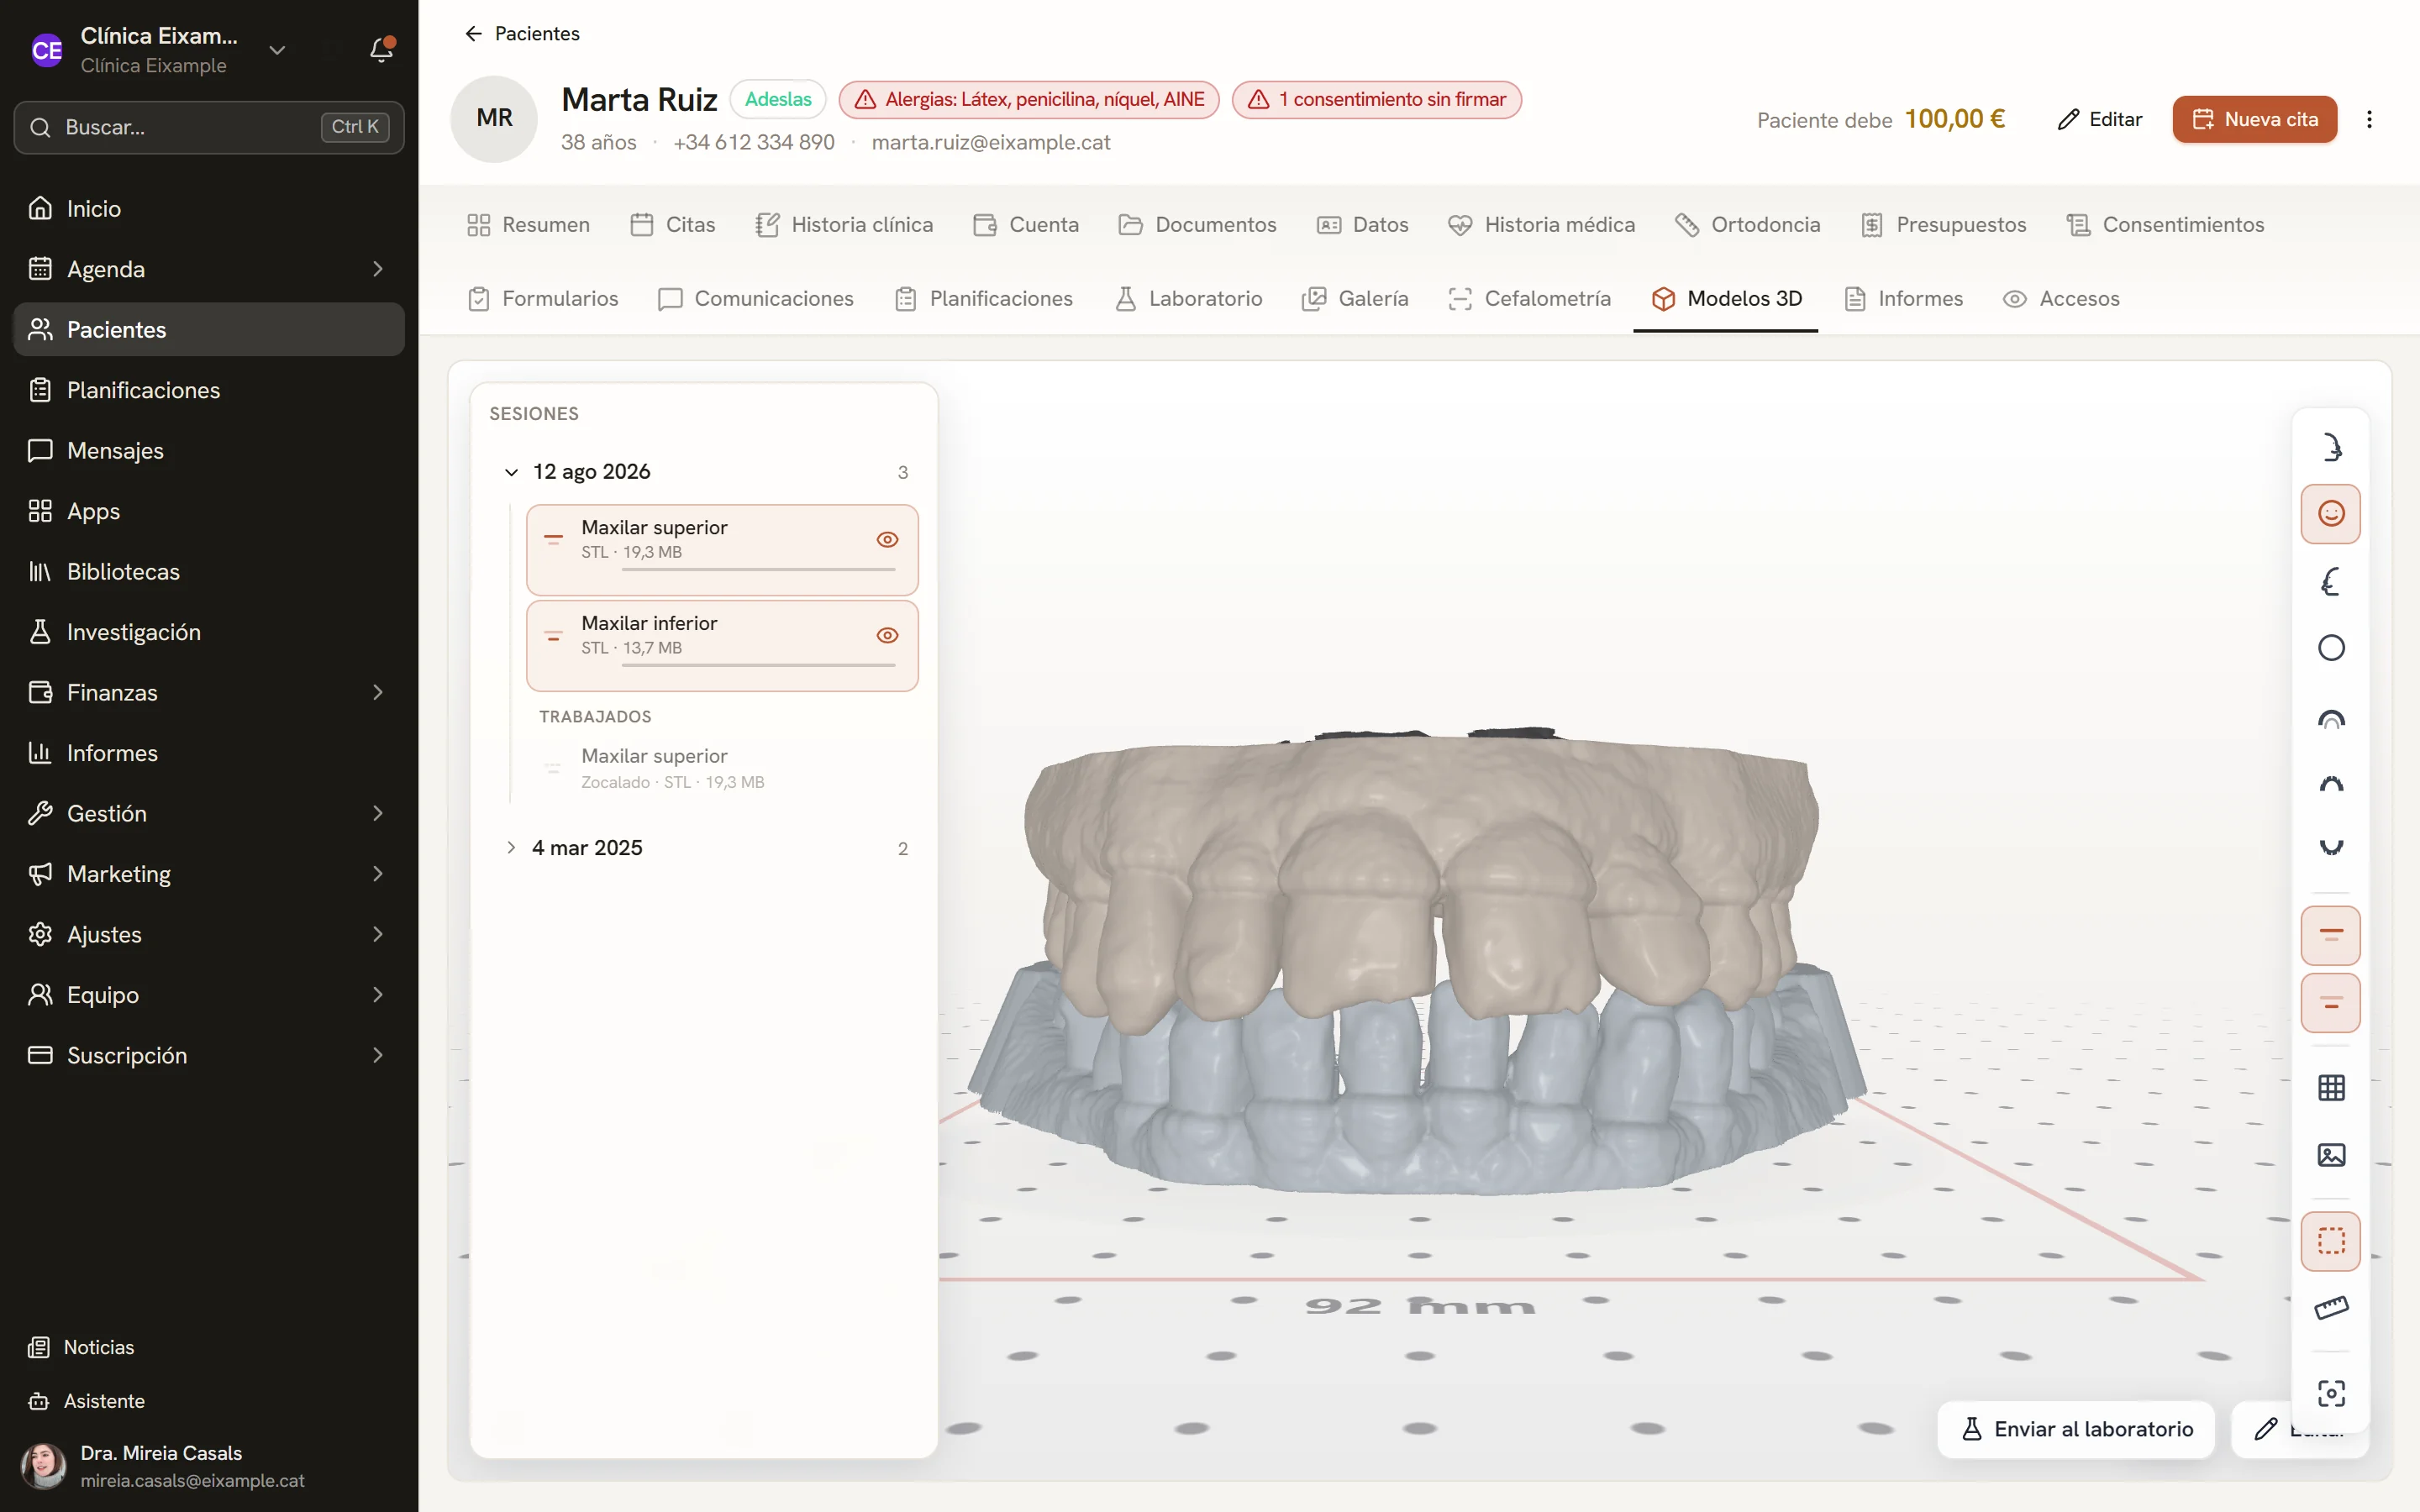This screenshot has height=1512, width=2420.
Task: Switch to the Resumen tab
Action: pyautogui.click(x=528, y=225)
